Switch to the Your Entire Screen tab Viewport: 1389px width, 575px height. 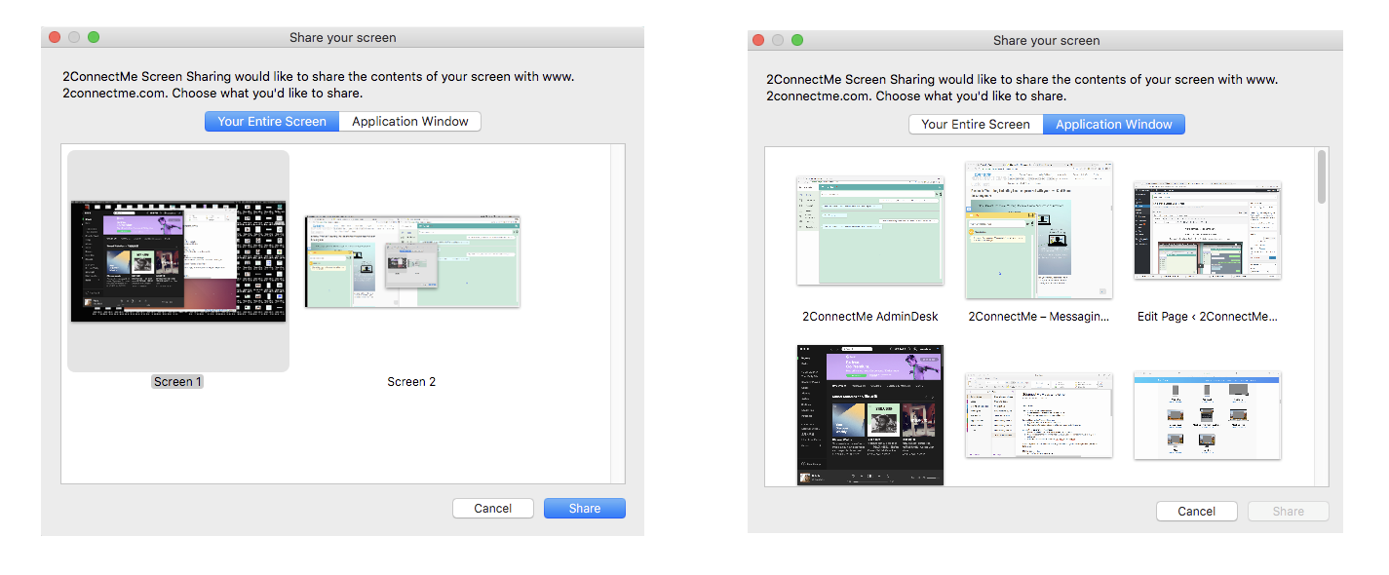pos(271,121)
